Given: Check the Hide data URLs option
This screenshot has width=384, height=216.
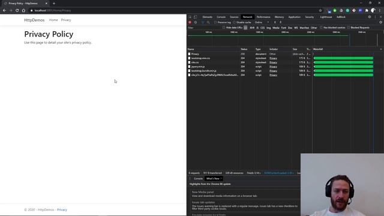Looking at the screenshot, I should 224,28.
